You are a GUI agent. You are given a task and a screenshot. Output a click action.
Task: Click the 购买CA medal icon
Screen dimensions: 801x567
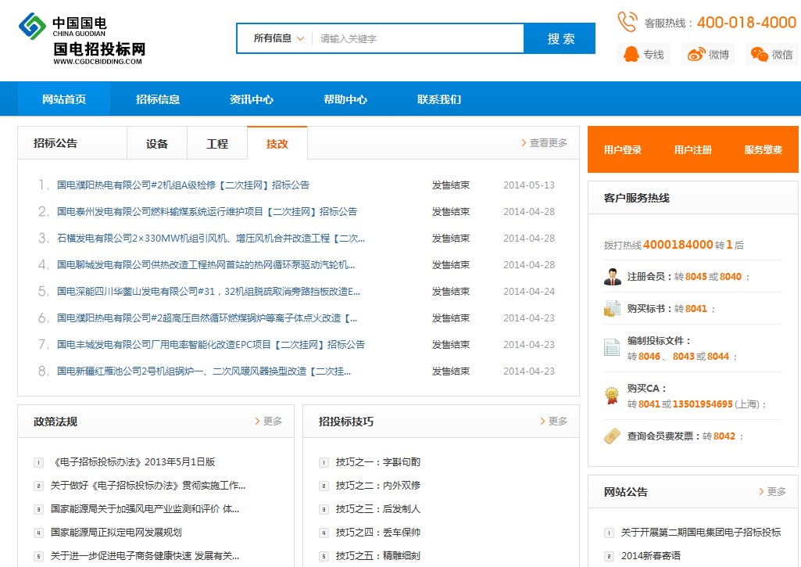click(x=613, y=396)
